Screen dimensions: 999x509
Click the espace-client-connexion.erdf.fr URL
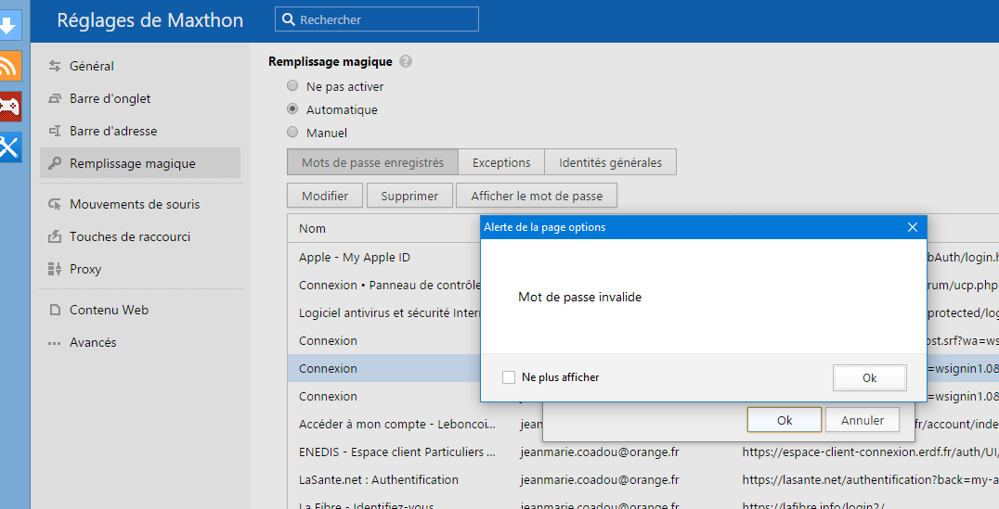(870, 452)
